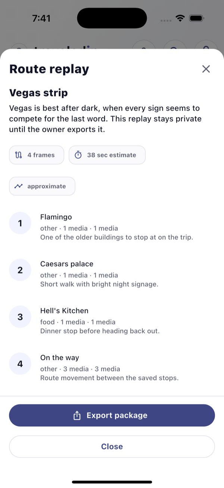Tap the Export package button
This screenshot has width=224, height=488.
112,415
